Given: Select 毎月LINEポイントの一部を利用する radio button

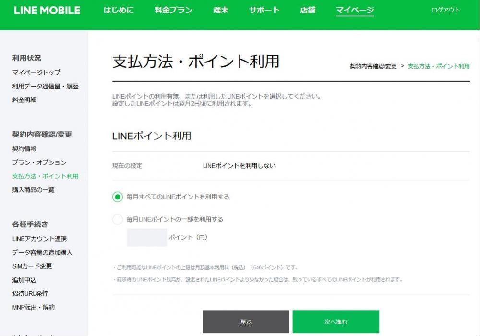Looking at the screenshot, I should click(x=118, y=219).
